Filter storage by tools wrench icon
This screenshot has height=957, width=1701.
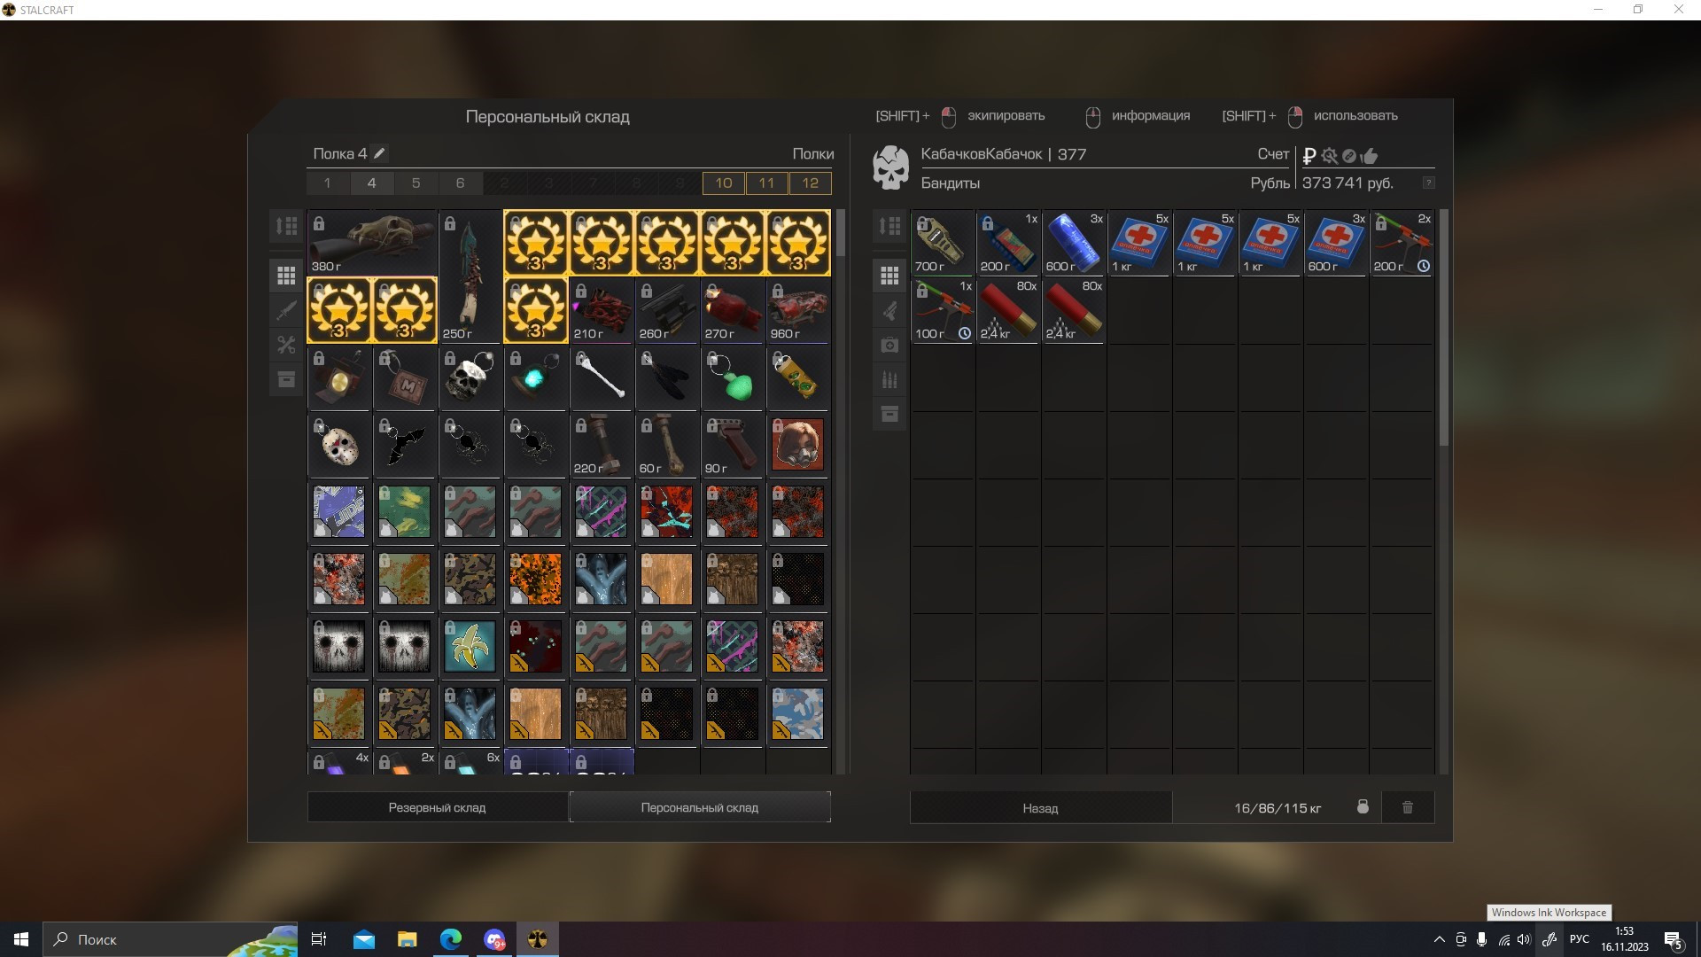pyautogui.click(x=286, y=345)
